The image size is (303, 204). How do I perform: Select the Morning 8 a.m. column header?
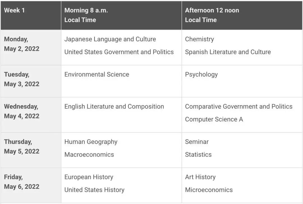pyautogui.click(x=86, y=15)
